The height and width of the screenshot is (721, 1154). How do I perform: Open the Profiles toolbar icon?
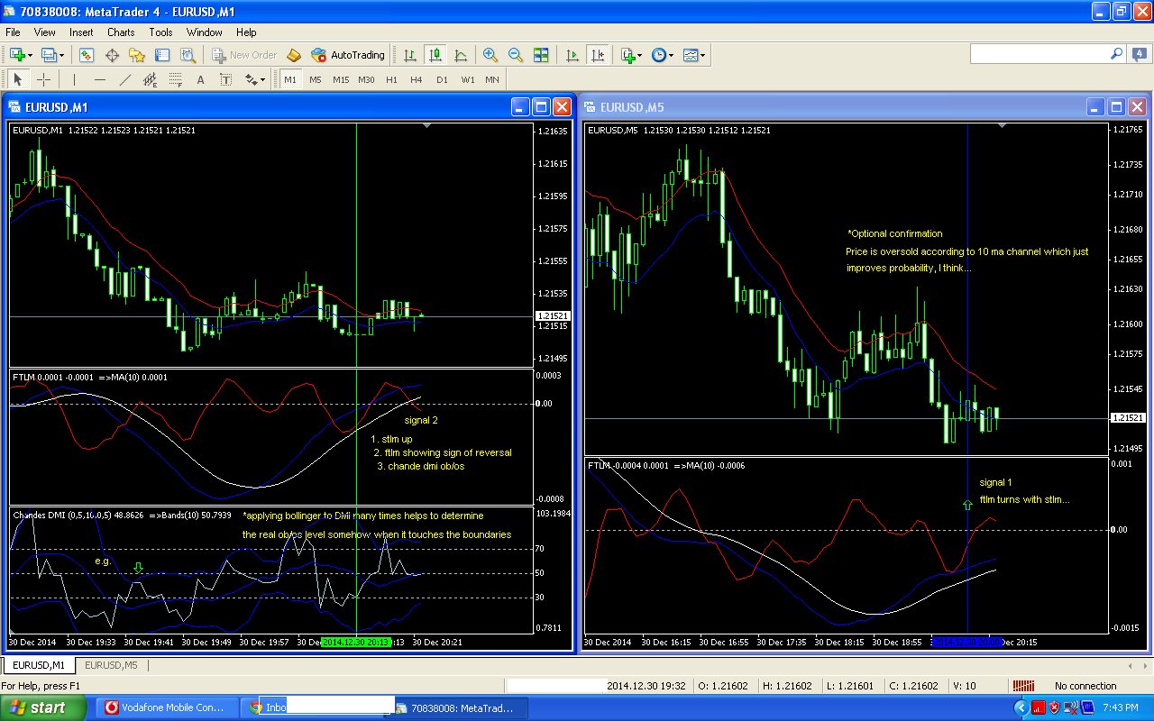coord(47,55)
